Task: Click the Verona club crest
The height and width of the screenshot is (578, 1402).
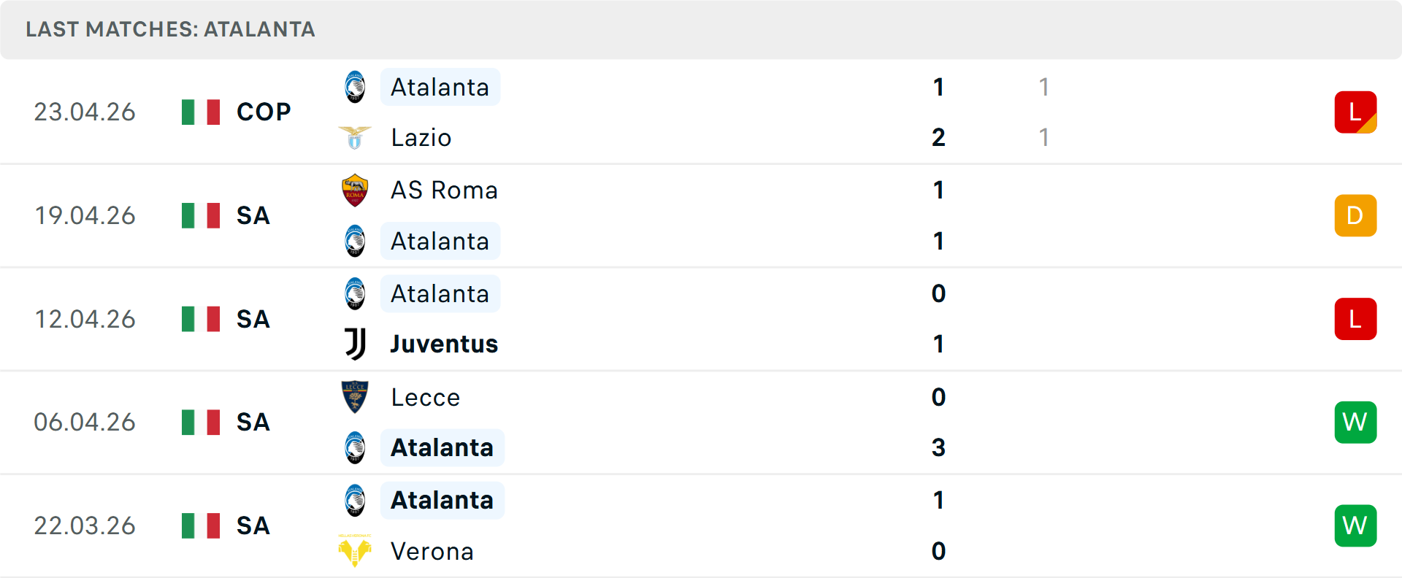Action: point(355,551)
